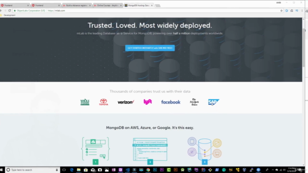Switch to Google Chrome in the taskbar
This screenshot has height=173, width=308.
click(x=148, y=170)
